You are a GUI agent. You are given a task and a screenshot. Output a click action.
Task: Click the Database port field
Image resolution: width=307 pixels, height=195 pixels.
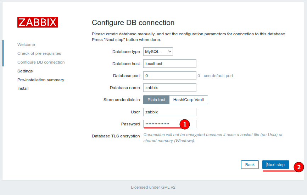pyautogui.click(x=169, y=76)
